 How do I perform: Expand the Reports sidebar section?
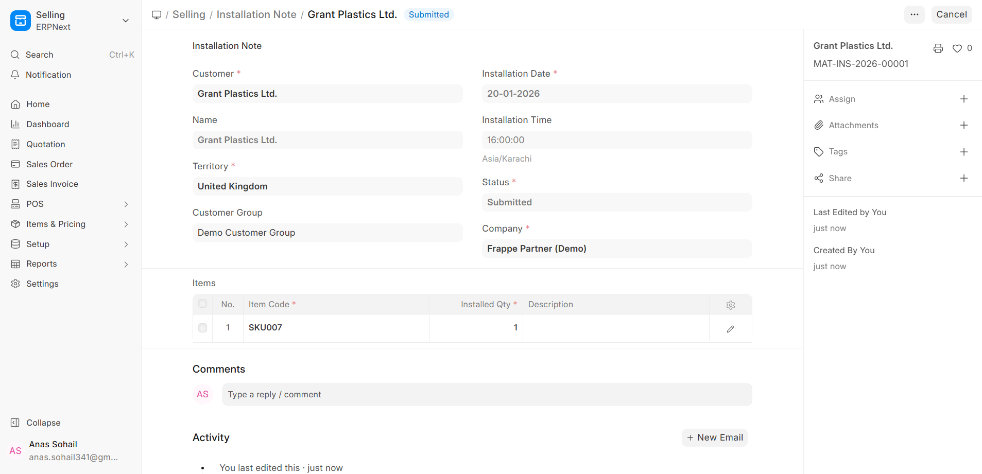click(x=126, y=264)
